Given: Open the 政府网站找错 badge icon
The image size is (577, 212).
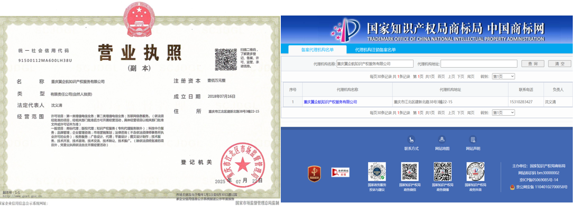Looking at the screenshot, I should click(x=340, y=172).
